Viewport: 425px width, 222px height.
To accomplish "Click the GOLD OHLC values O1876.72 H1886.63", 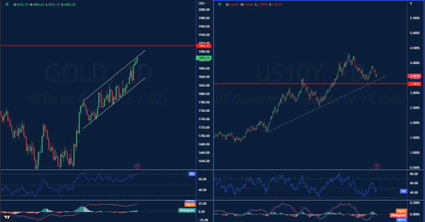I will pyautogui.click(x=28, y=4).
